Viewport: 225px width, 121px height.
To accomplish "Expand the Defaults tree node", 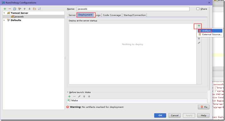I will [4, 20].
